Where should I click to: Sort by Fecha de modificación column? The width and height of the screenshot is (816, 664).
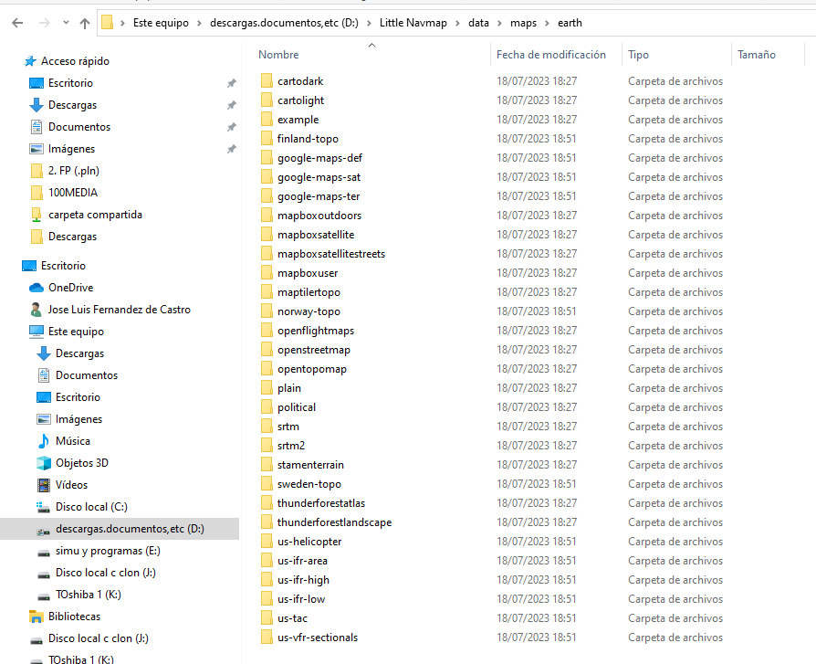click(x=551, y=55)
